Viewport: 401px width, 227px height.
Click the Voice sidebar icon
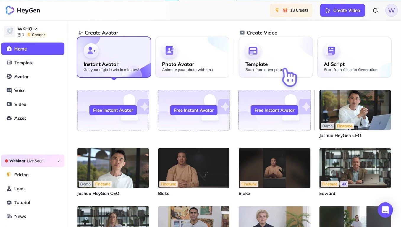(9, 90)
